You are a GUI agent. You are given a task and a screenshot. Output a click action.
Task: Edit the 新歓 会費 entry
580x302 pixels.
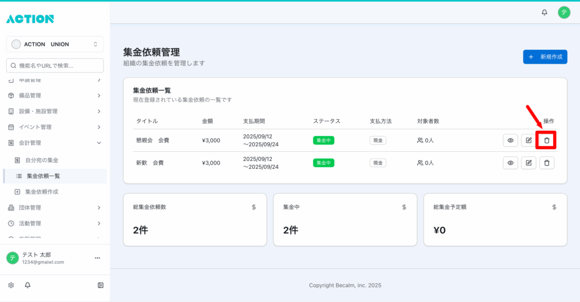click(x=528, y=163)
